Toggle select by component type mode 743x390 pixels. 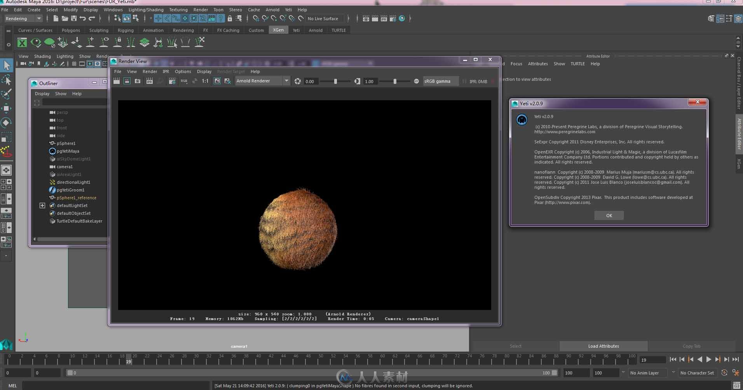[135, 18]
